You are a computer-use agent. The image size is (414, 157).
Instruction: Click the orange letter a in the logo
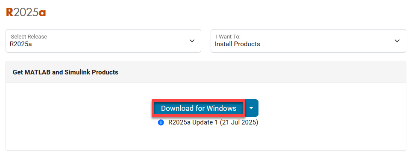click(42, 13)
